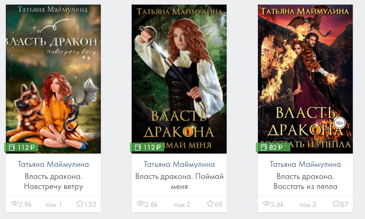Click author Татьяна Маймулина under the second book

point(179,164)
